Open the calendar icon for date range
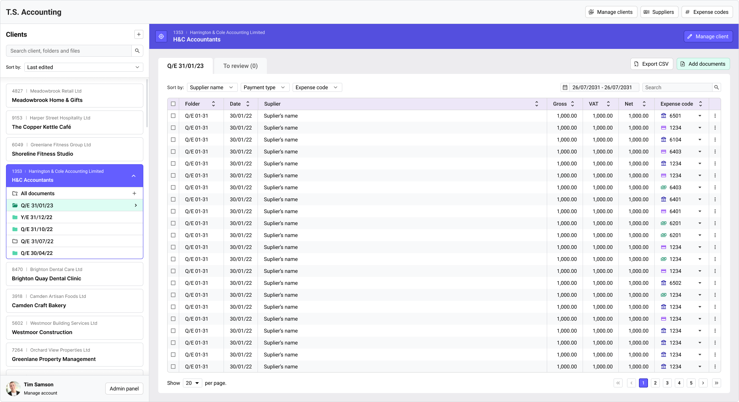 (565, 87)
